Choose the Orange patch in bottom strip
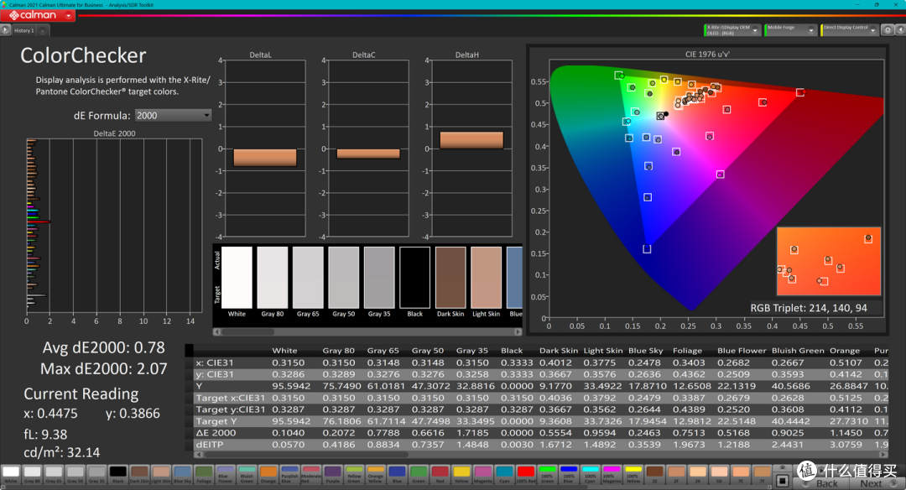 [x=268, y=474]
